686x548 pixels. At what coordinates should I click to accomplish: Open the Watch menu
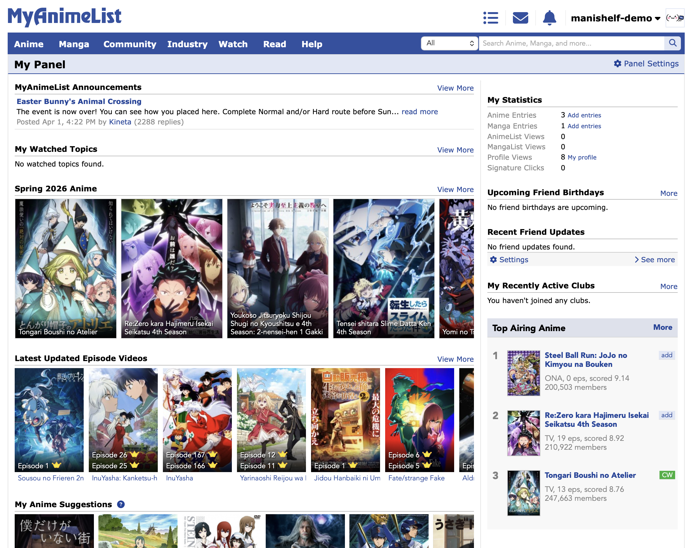click(233, 44)
